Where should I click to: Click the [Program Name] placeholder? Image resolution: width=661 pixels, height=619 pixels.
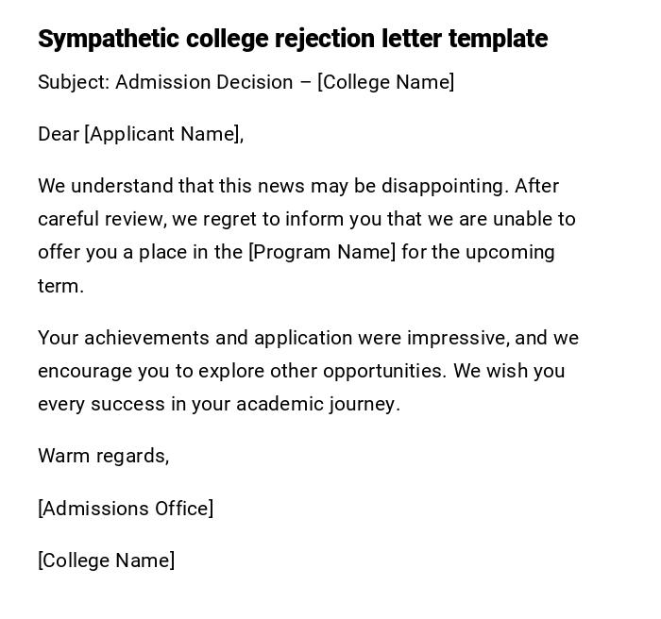tap(322, 252)
